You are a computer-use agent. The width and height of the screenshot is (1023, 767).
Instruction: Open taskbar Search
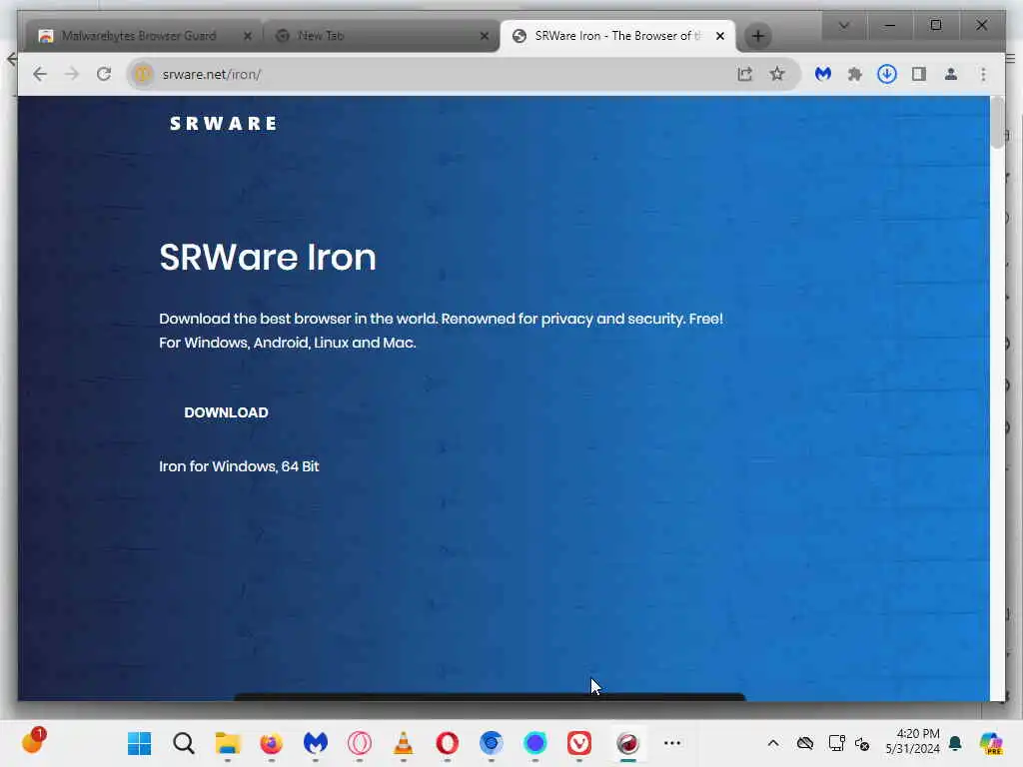point(184,743)
